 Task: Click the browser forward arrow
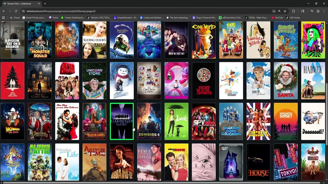tap(10, 11)
